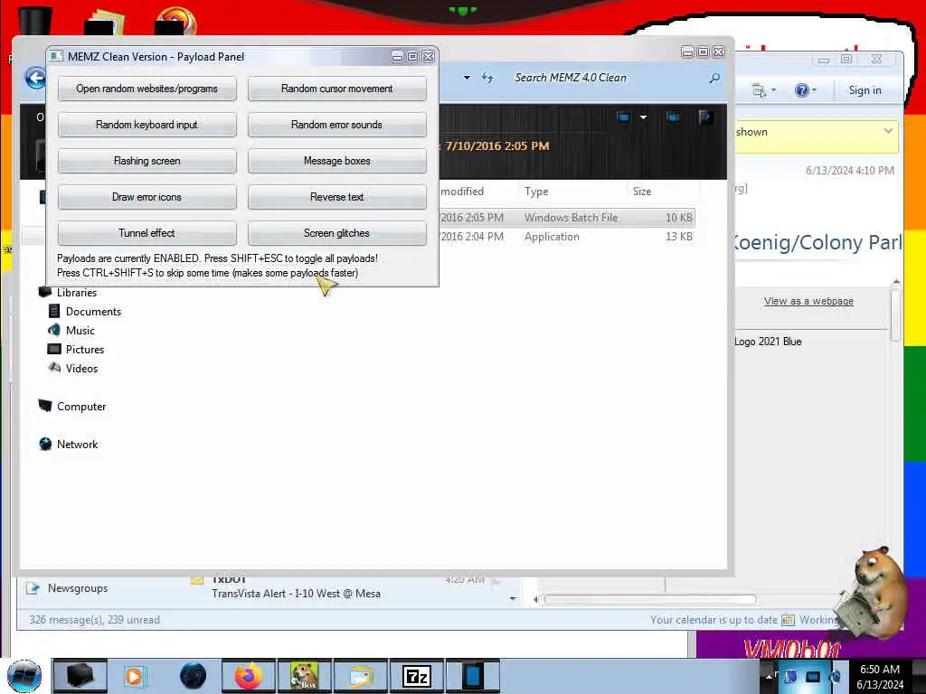The height and width of the screenshot is (694, 926).
Task: Refresh the Explorer address bar
Action: point(487,78)
